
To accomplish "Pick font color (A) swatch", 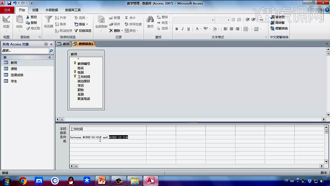I will (x=197, y=29).
